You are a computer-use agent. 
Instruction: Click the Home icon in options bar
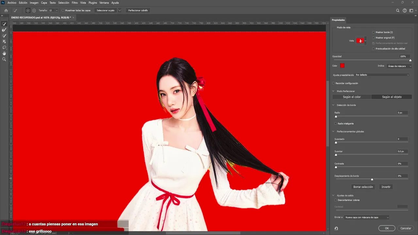[6, 10]
